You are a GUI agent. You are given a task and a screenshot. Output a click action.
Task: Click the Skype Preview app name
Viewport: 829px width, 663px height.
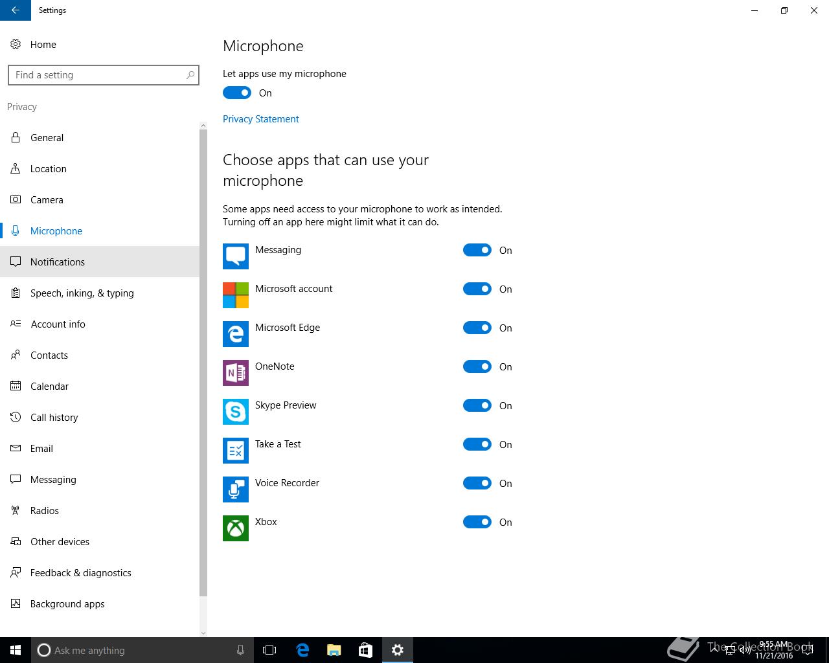(x=286, y=405)
